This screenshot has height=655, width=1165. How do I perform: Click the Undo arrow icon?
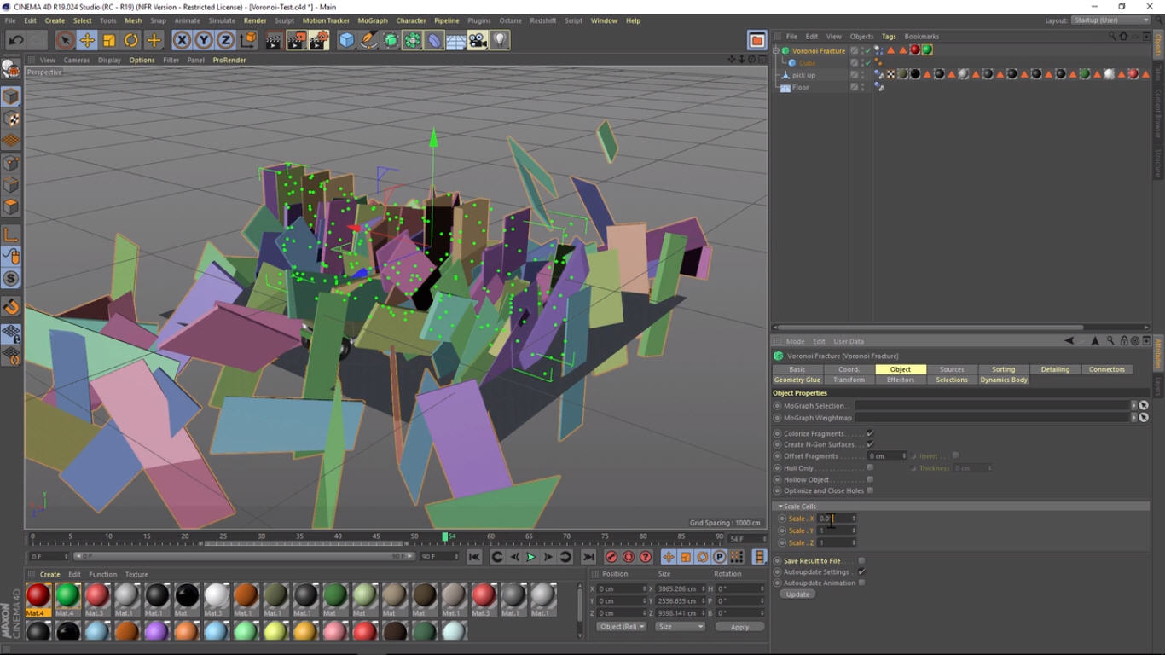click(x=16, y=40)
